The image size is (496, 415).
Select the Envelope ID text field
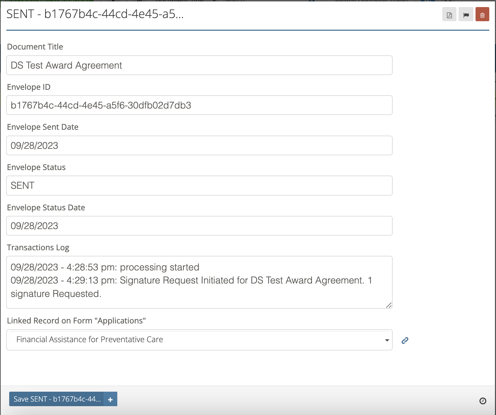pos(199,105)
